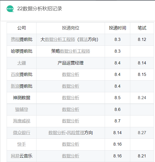Image resolution: width=155 pixels, height=162 pixels.
Task: Click the 投递岗位 column header
Action: [71, 28]
